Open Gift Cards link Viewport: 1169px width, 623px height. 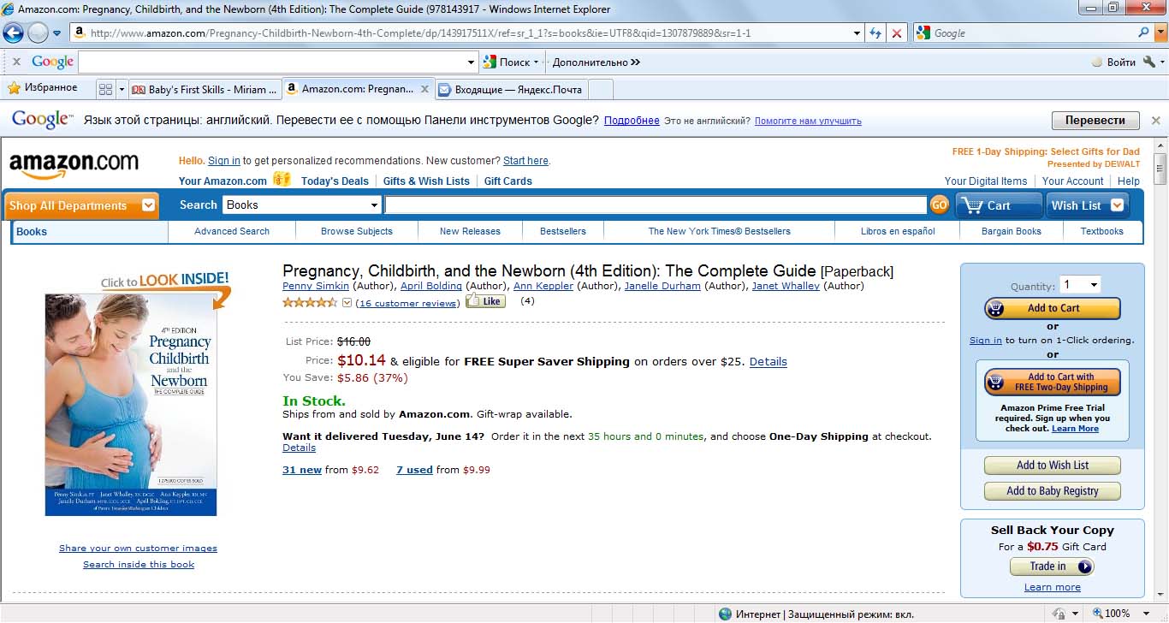508,181
